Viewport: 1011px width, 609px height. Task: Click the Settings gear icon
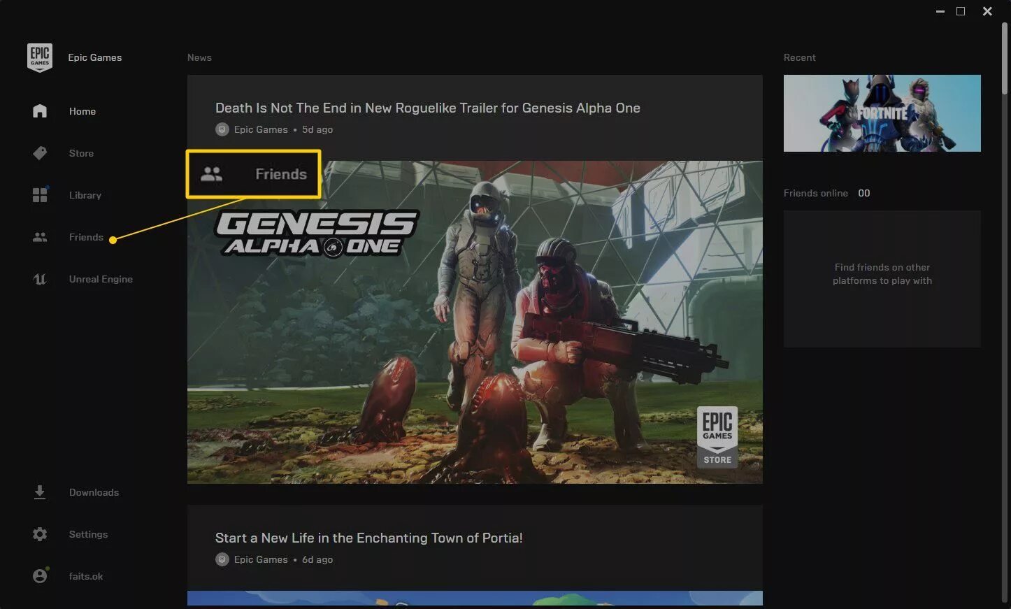pos(40,534)
